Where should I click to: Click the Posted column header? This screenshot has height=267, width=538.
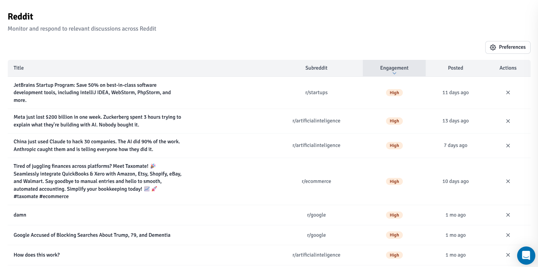[x=455, y=68]
